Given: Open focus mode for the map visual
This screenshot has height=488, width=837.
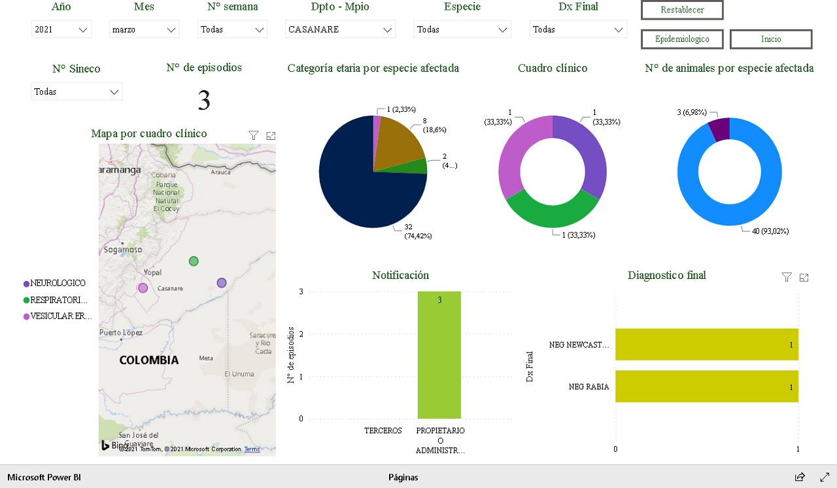Looking at the screenshot, I should point(271,135).
